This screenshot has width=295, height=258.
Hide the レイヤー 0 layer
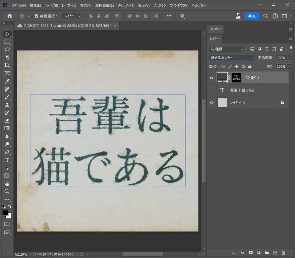(212, 103)
